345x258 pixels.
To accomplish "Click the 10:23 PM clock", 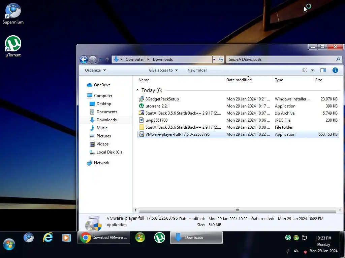I will 323,238.
